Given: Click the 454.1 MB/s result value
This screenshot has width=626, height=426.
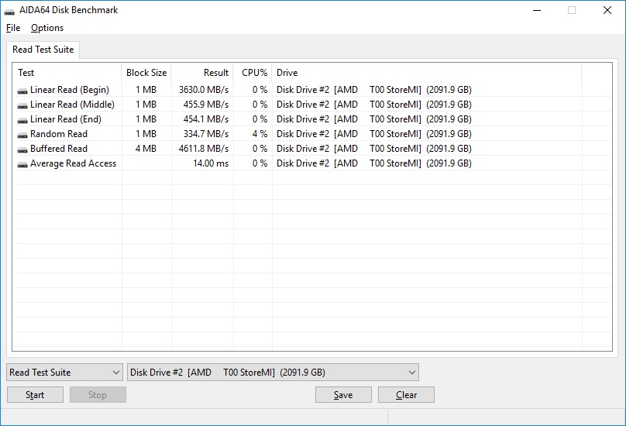Looking at the screenshot, I should (x=206, y=119).
